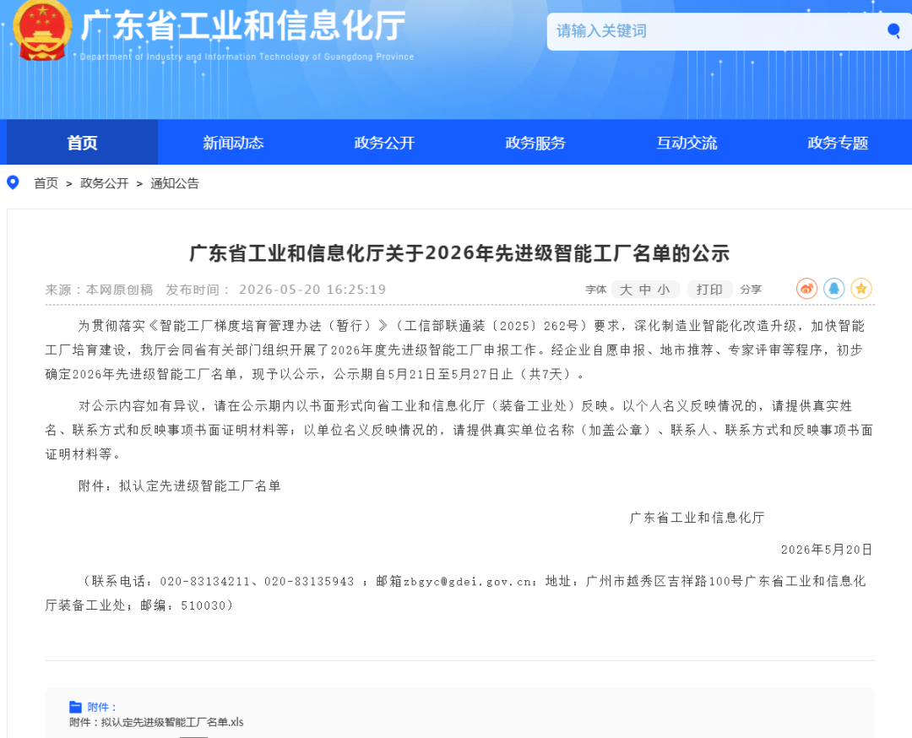Image resolution: width=912 pixels, height=738 pixels.
Task: Click the email zbgyc@gdei.gov.cn text
Action: (468, 582)
